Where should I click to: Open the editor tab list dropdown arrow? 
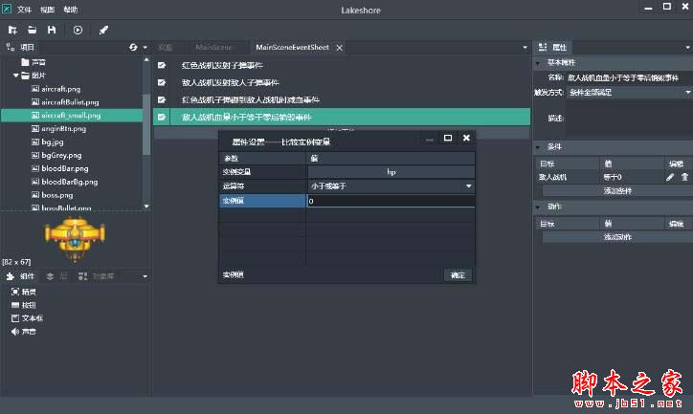(x=525, y=47)
